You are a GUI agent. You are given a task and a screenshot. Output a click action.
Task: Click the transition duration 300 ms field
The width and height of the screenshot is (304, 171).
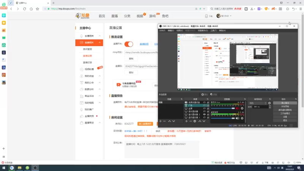point(260,107)
